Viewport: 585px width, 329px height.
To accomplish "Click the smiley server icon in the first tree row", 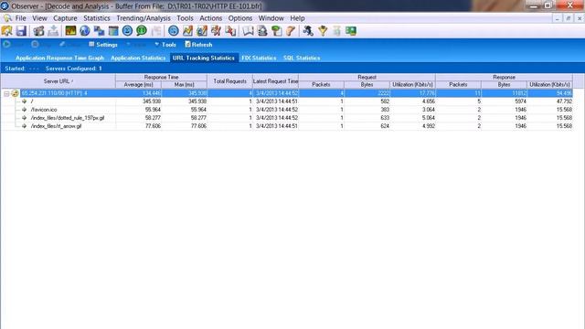I will click(15, 93).
